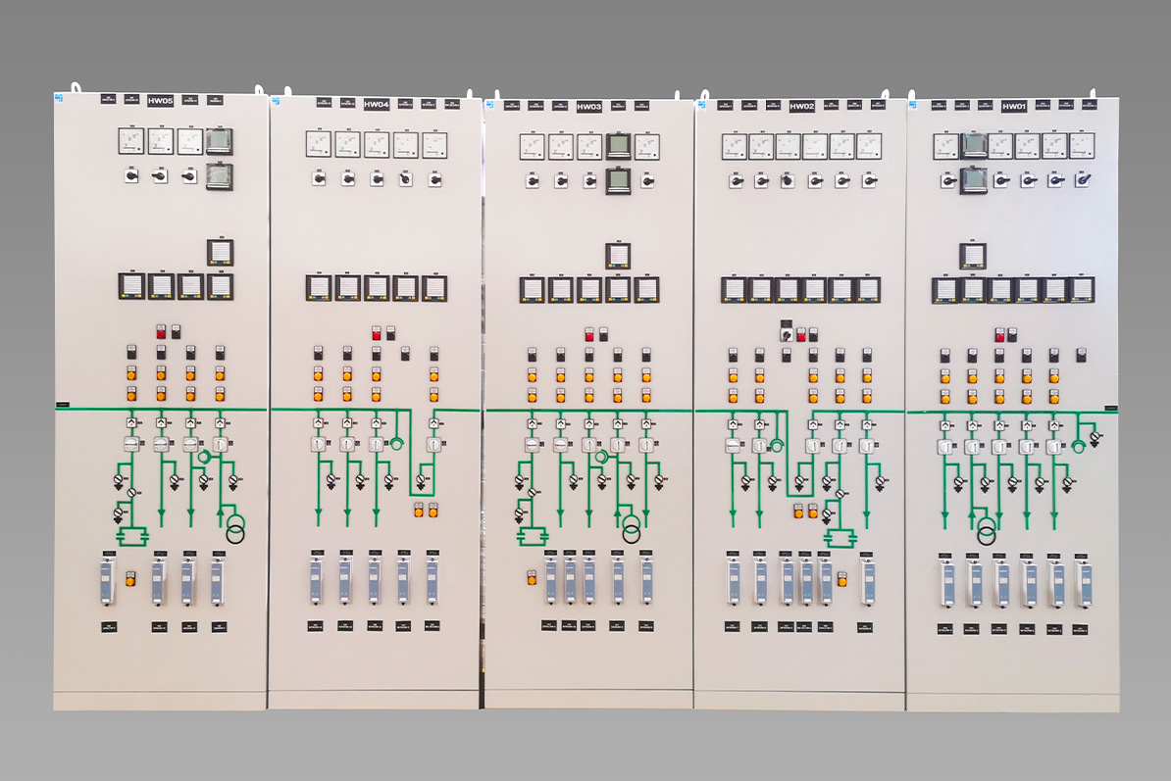Image resolution: width=1171 pixels, height=781 pixels.
Task: Click the red indicator lamp on HW05
Action: (161, 333)
